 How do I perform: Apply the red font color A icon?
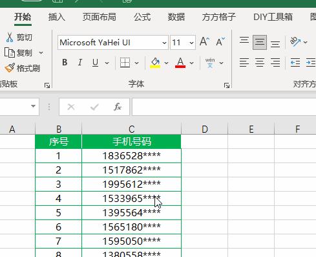click(x=180, y=63)
